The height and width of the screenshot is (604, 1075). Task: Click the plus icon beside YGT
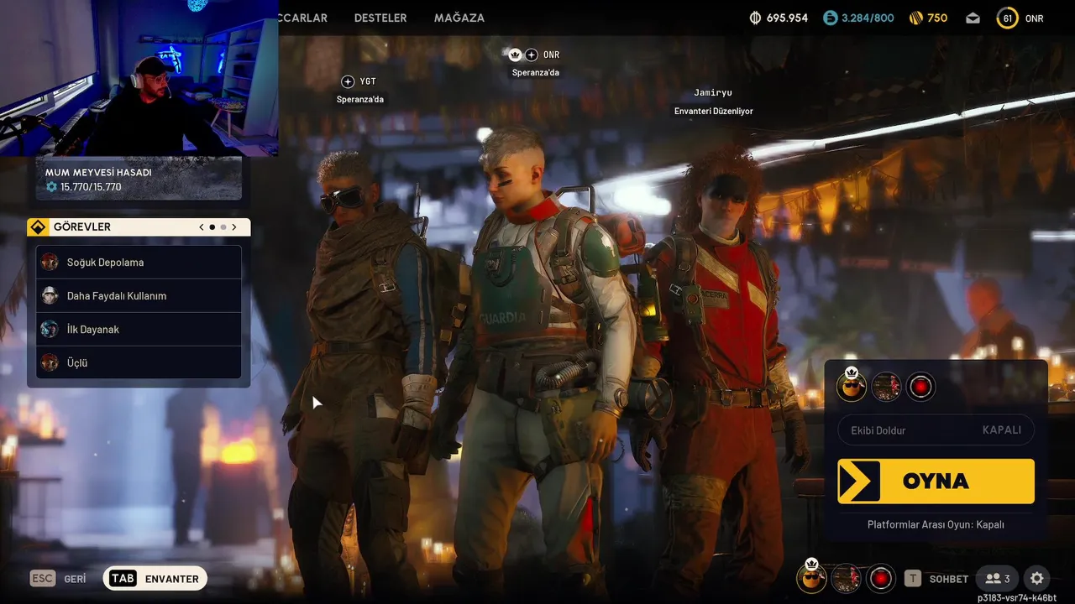(x=348, y=81)
